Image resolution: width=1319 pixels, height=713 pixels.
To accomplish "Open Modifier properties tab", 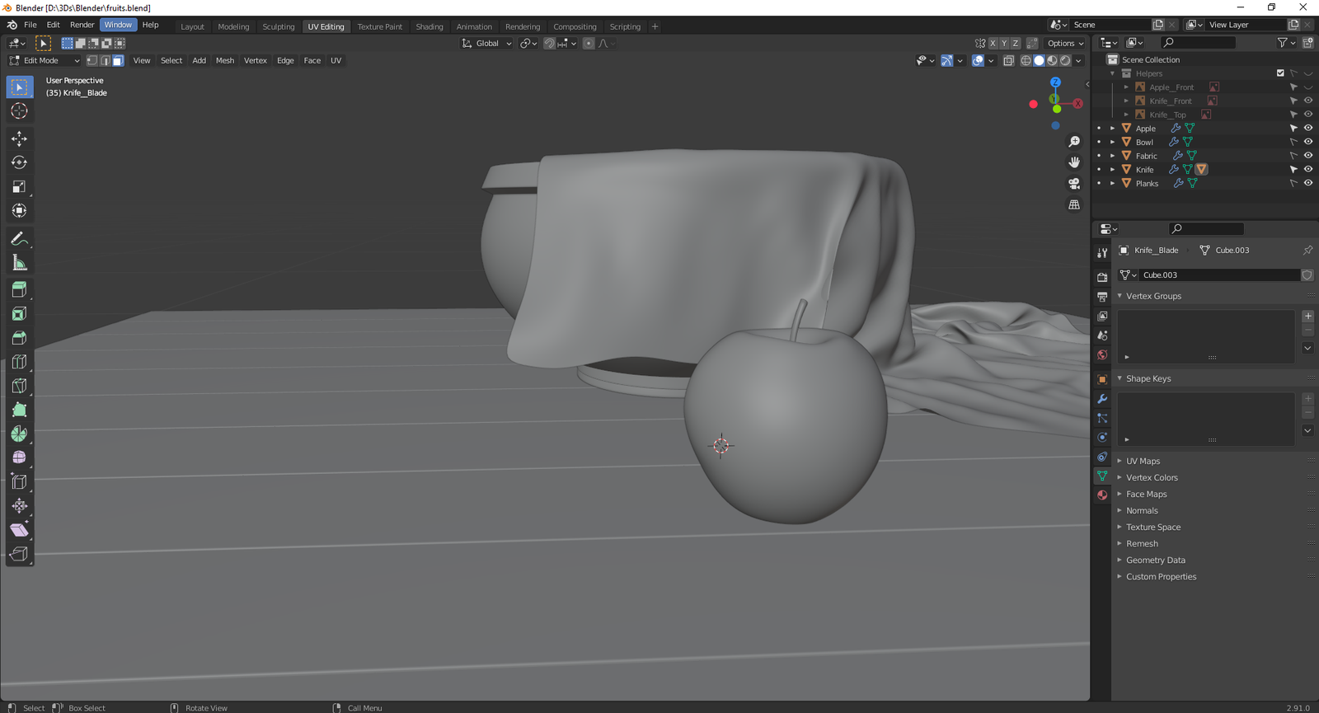I will coord(1102,399).
